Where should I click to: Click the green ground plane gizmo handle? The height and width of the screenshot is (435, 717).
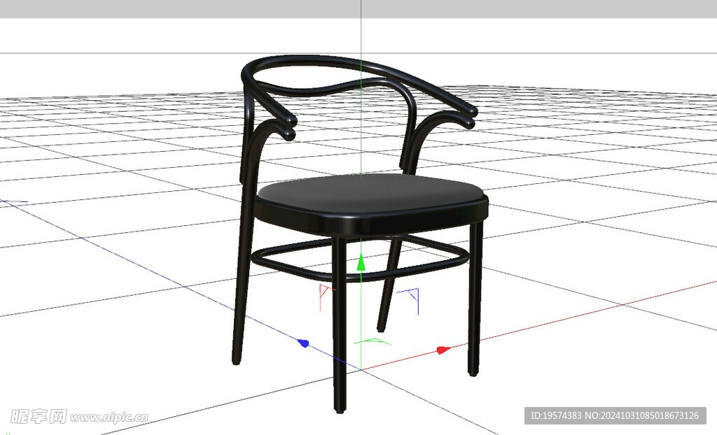(x=373, y=341)
